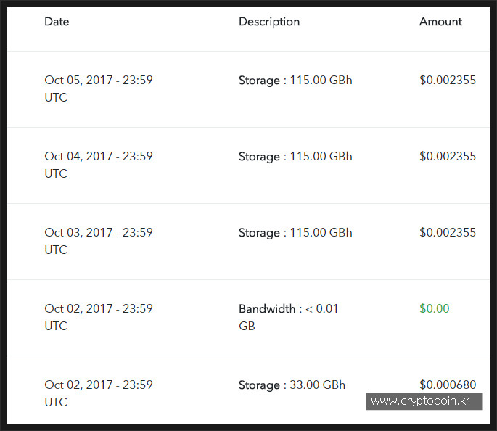
Task: Click the Oct 03 amount $0.002355
Action: point(448,233)
